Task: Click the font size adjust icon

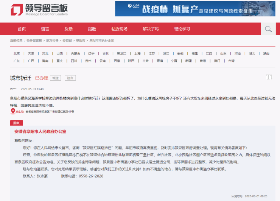Action: (269, 77)
